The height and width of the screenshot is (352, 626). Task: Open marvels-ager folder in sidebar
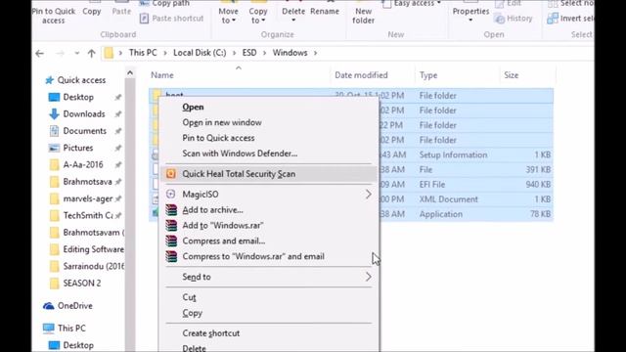click(x=87, y=198)
